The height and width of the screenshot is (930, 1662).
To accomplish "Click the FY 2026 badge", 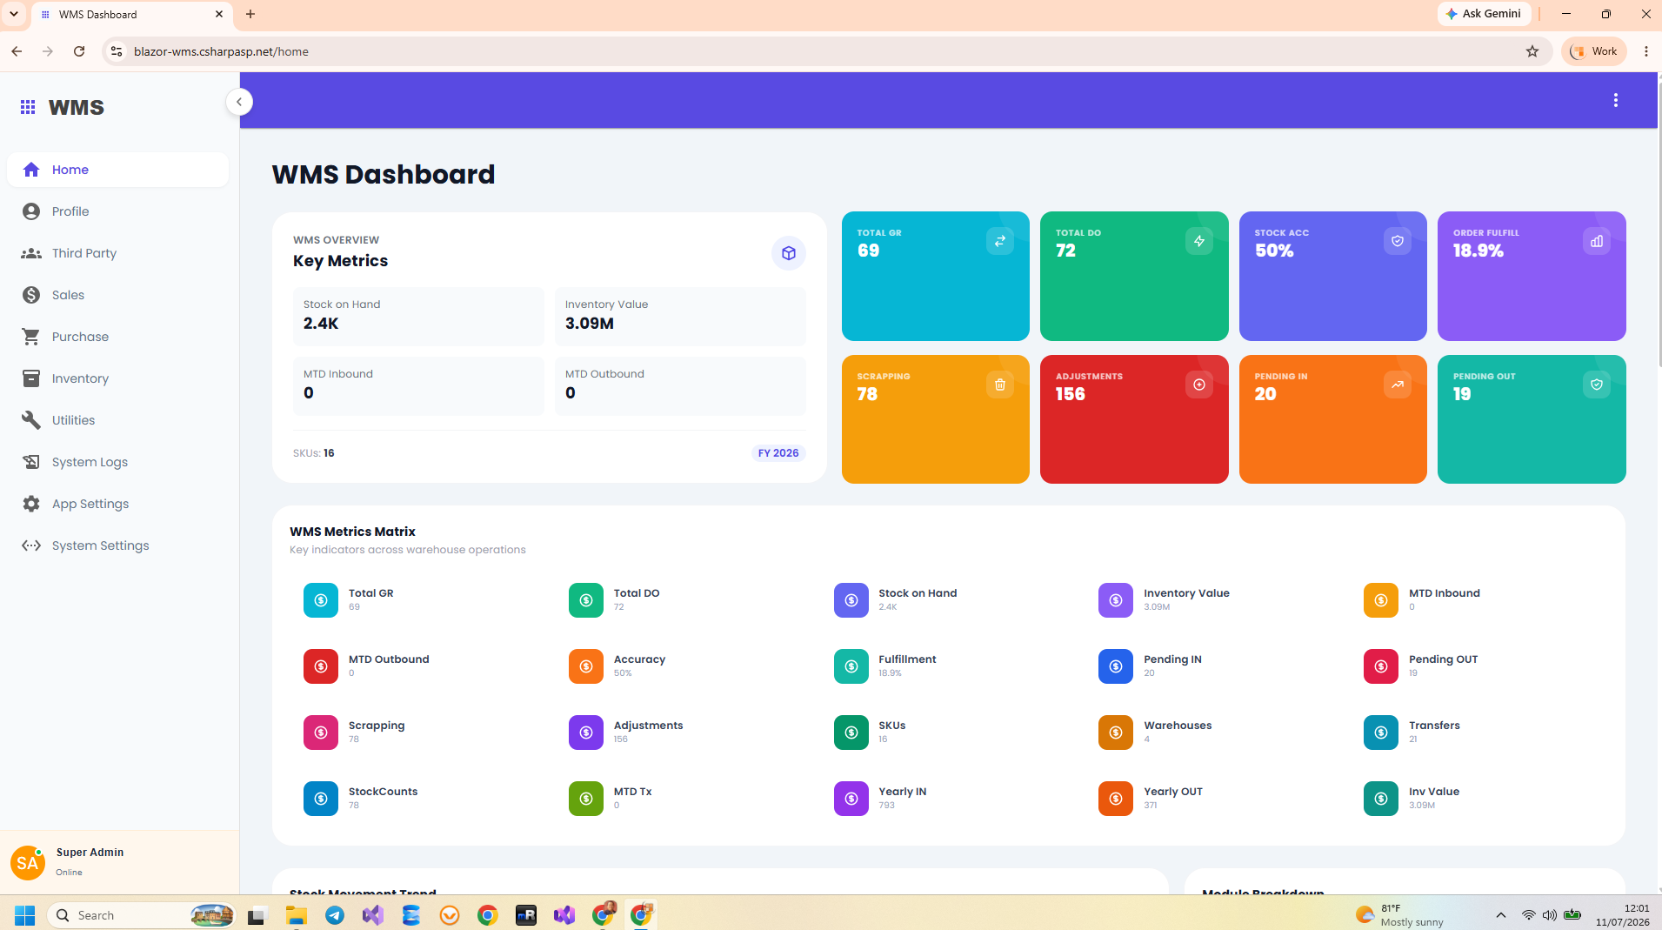I will 778,453.
